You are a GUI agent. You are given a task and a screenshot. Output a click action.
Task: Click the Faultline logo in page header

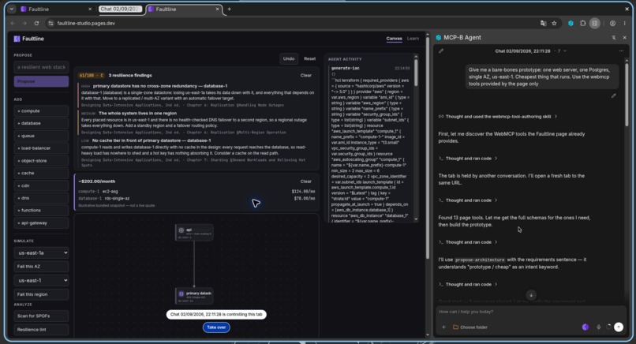28,39
